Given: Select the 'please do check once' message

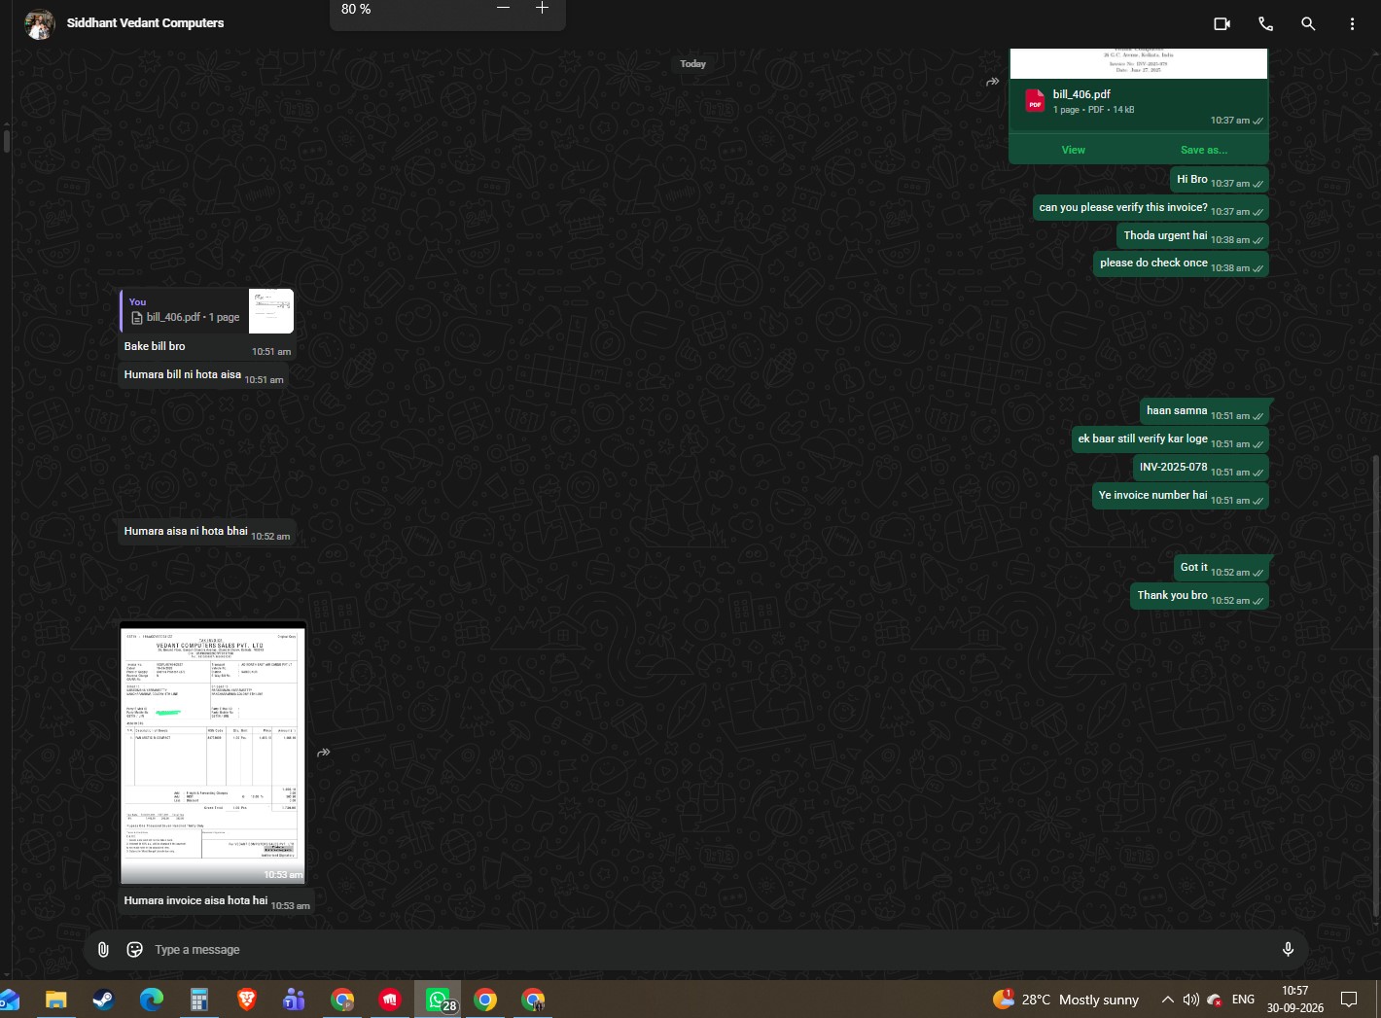Looking at the screenshot, I should click(x=1181, y=263).
